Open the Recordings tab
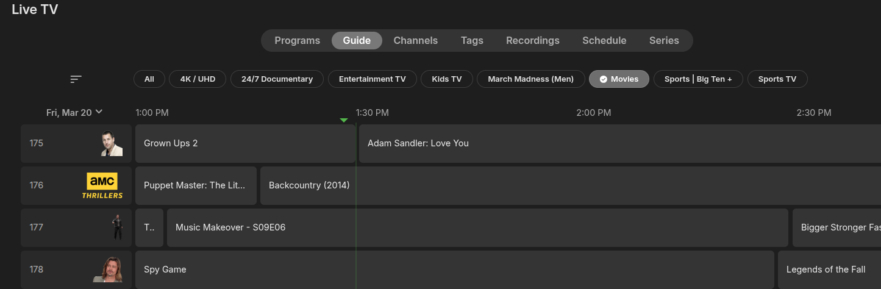Viewport: 881px width, 289px height. pyautogui.click(x=532, y=41)
